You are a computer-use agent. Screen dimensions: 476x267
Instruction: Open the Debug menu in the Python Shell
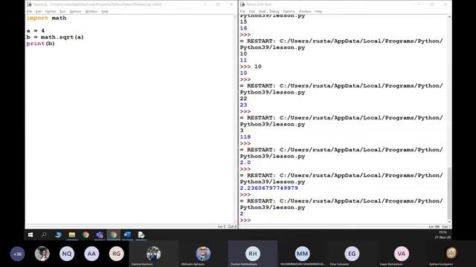tap(274, 12)
